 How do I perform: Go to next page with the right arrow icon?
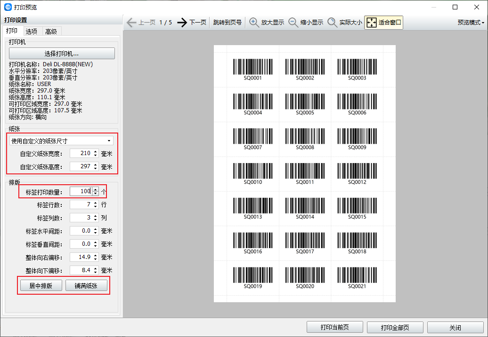coord(182,23)
